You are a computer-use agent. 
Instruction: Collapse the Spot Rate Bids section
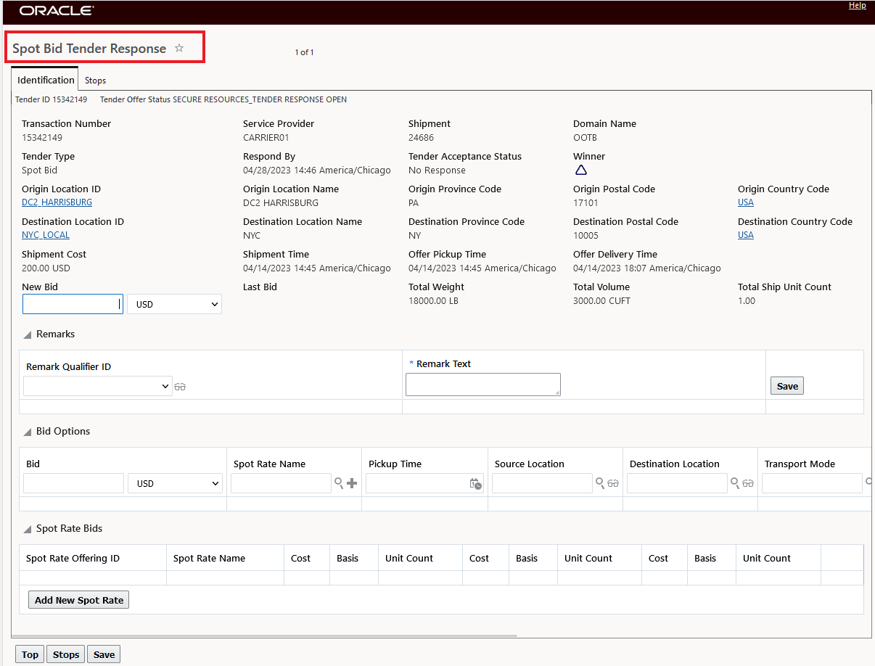tap(28, 530)
